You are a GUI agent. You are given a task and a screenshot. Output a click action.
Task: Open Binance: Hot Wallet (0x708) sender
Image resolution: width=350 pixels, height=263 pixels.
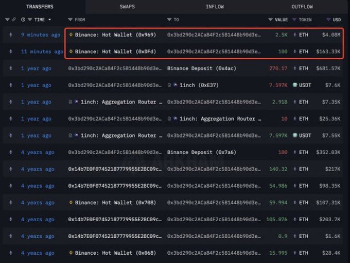pos(115,202)
